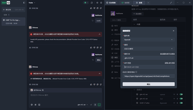The height and width of the screenshot is (110, 193).
Task: Edit the glm-4.5-air Z.ai model
Action: coord(174,99)
